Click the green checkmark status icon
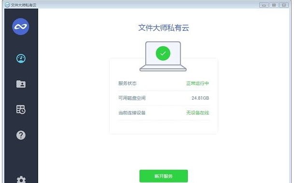Viewport: 295px width, 183px height. tap(163, 53)
